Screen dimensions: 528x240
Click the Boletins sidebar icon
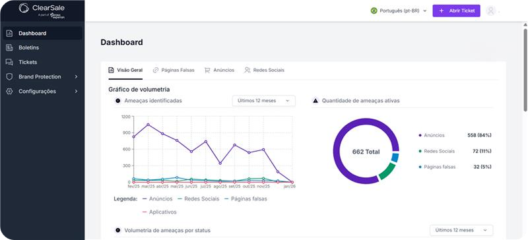pyautogui.click(x=9, y=47)
